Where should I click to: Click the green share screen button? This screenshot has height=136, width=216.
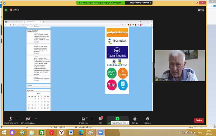pos(117,119)
